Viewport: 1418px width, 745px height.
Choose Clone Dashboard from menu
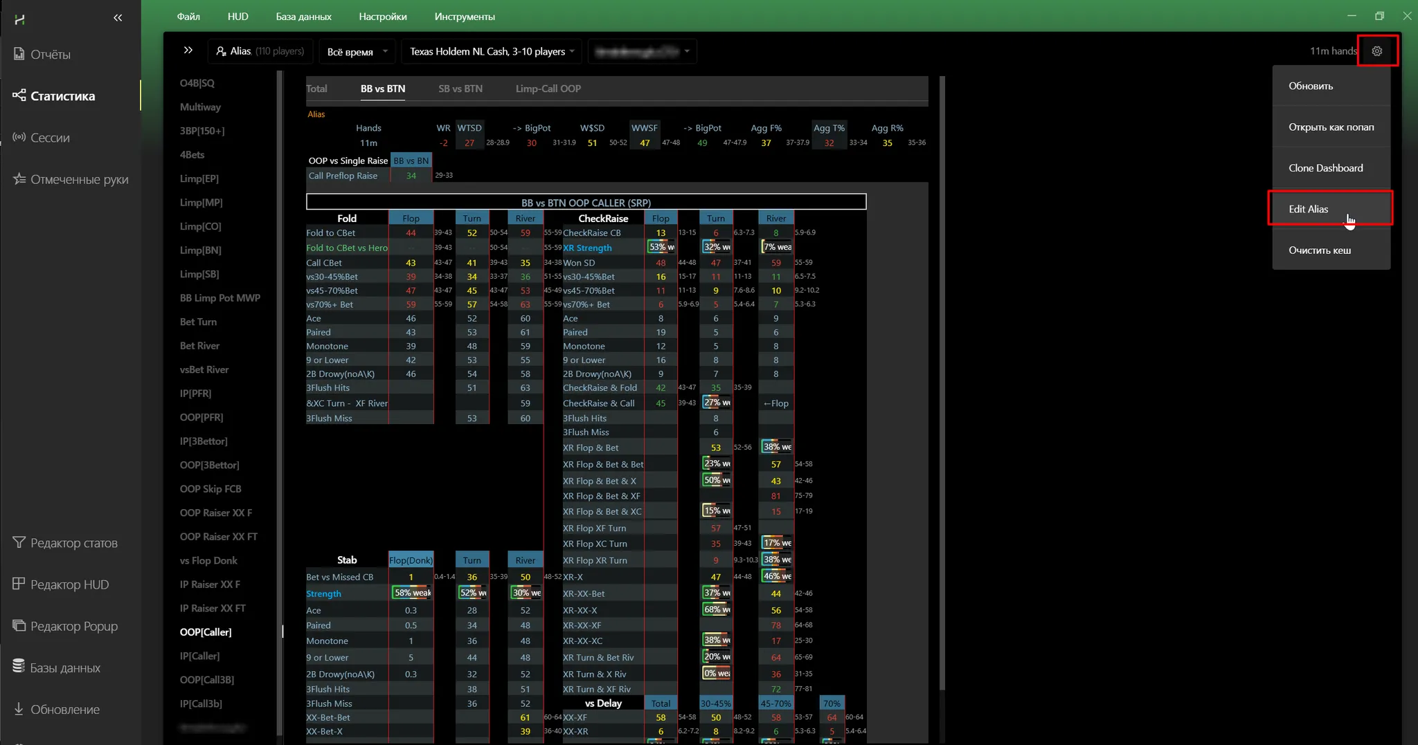point(1325,168)
